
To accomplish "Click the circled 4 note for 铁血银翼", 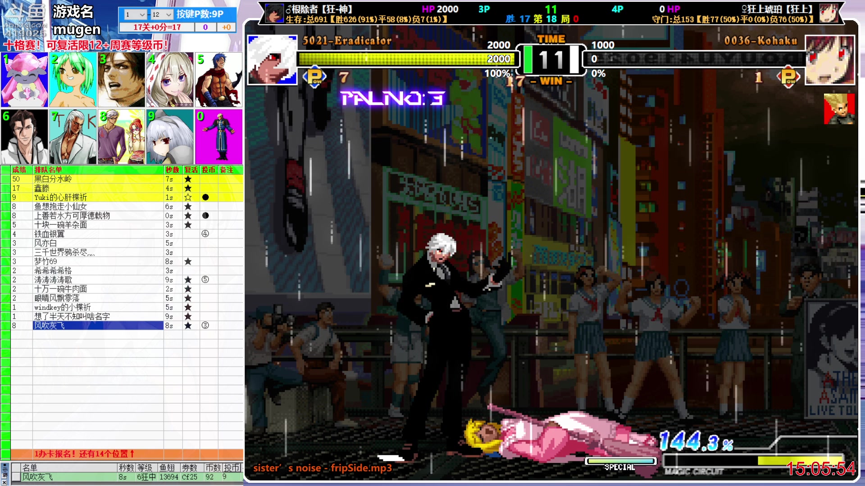I will [x=205, y=234].
